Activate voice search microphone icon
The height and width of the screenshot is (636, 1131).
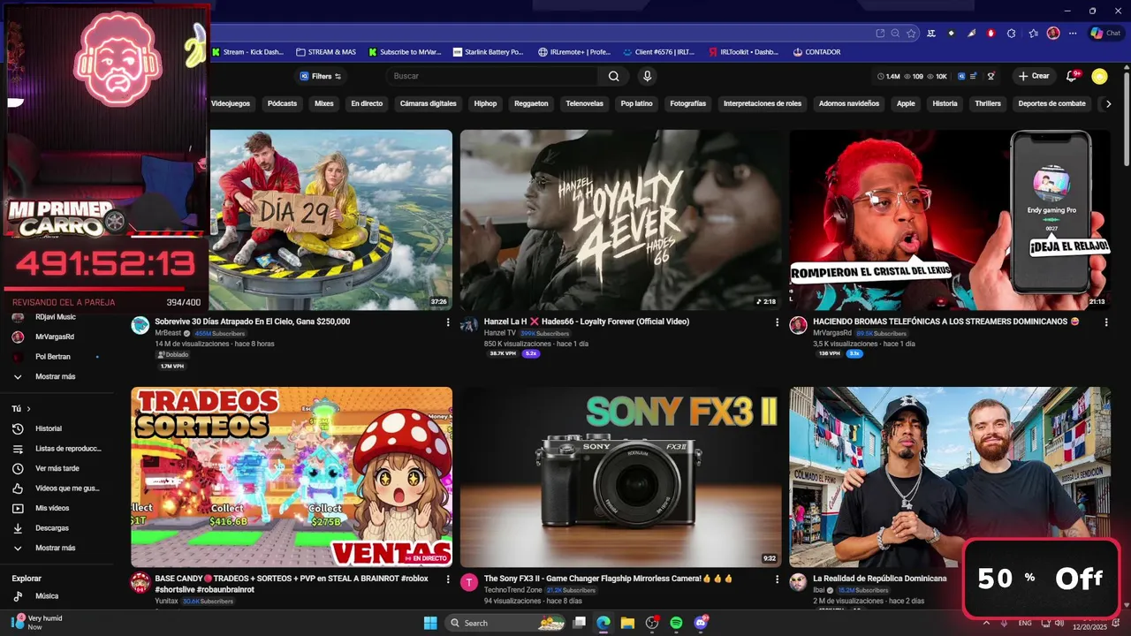(x=648, y=76)
